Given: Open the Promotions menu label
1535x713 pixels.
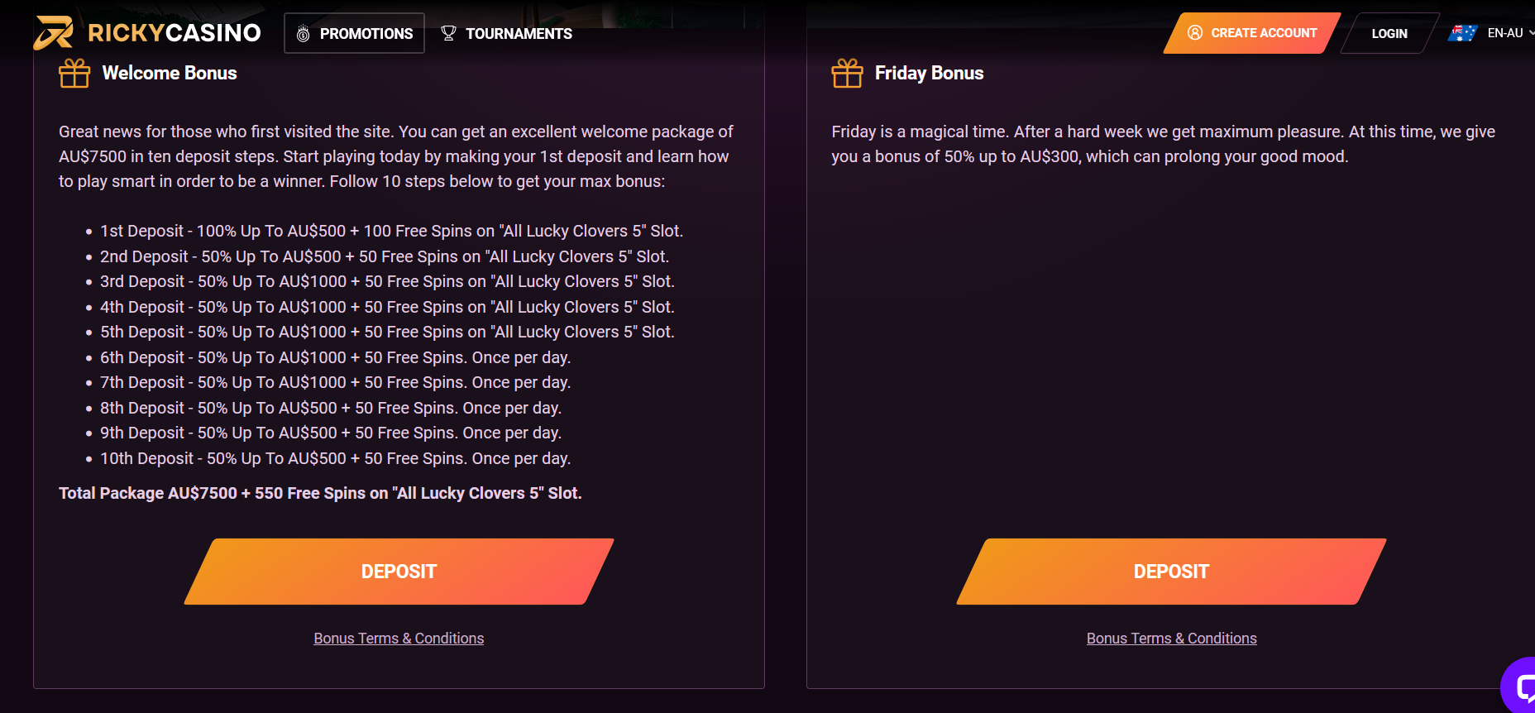Looking at the screenshot, I should point(366,34).
